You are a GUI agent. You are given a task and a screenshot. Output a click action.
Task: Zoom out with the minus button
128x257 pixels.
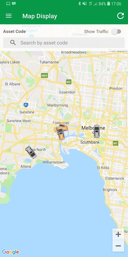[118, 246]
